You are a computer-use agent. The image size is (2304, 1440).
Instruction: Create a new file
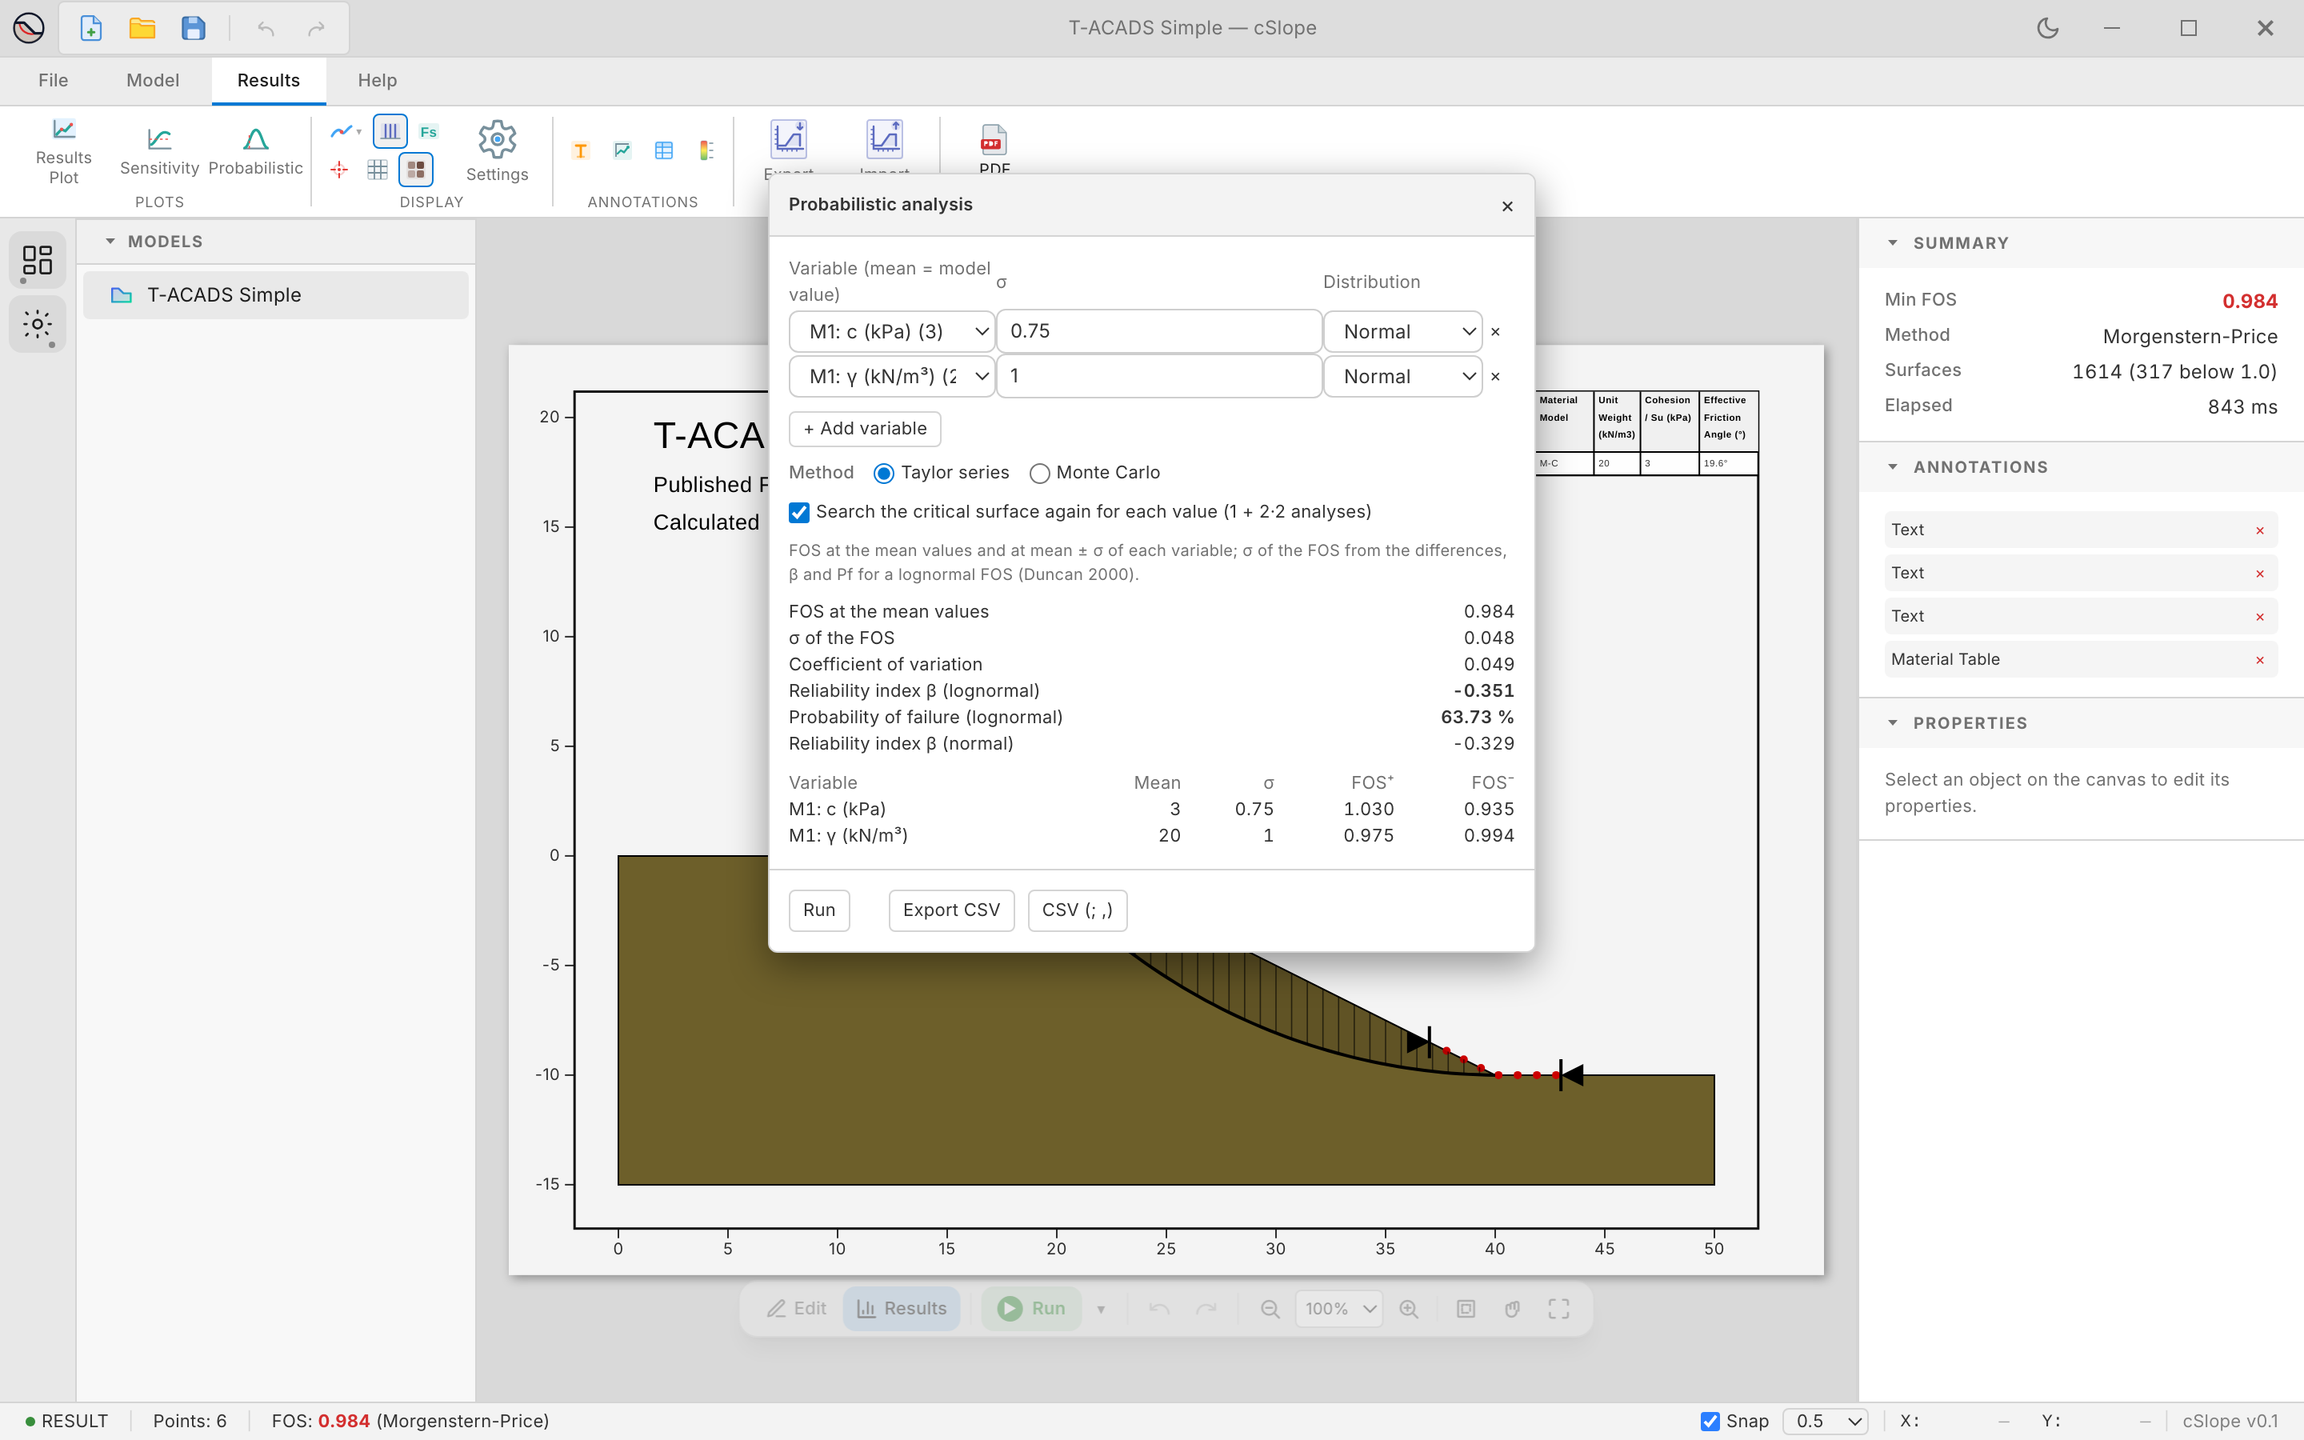91,29
